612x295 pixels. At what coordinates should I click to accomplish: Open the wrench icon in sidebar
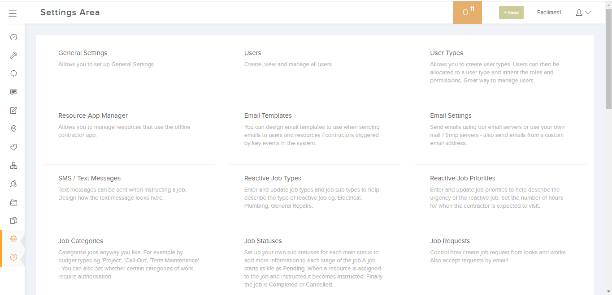click(x=13, y=56)
